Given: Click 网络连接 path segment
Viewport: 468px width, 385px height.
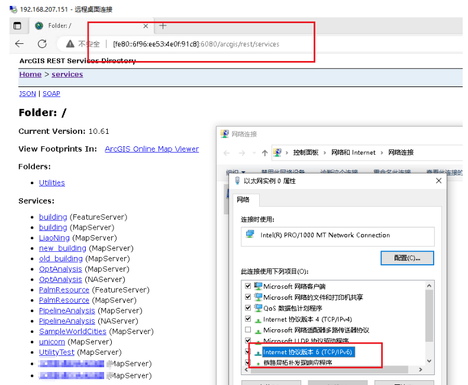Looking at the screenshot, I should point(401,152).
